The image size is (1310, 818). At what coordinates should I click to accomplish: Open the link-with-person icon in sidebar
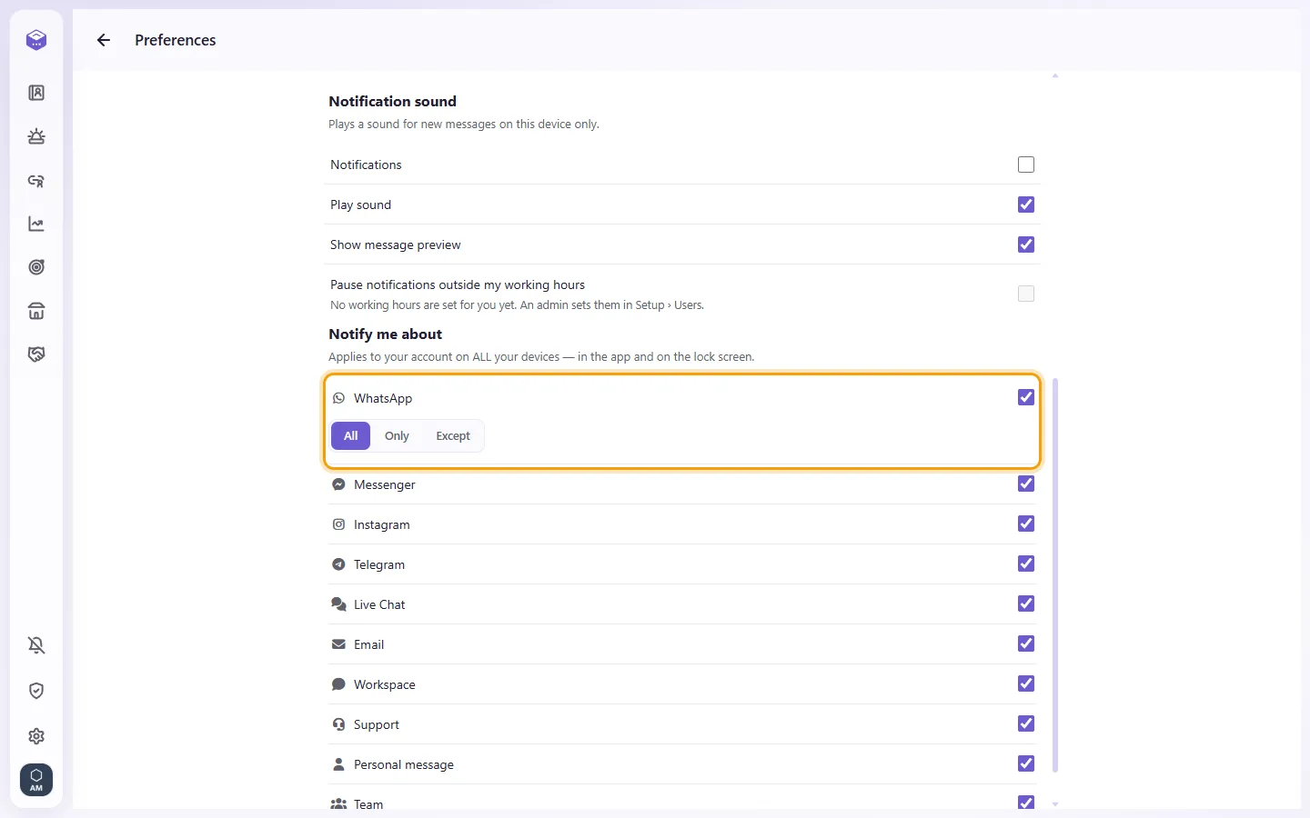coord(36,180)
